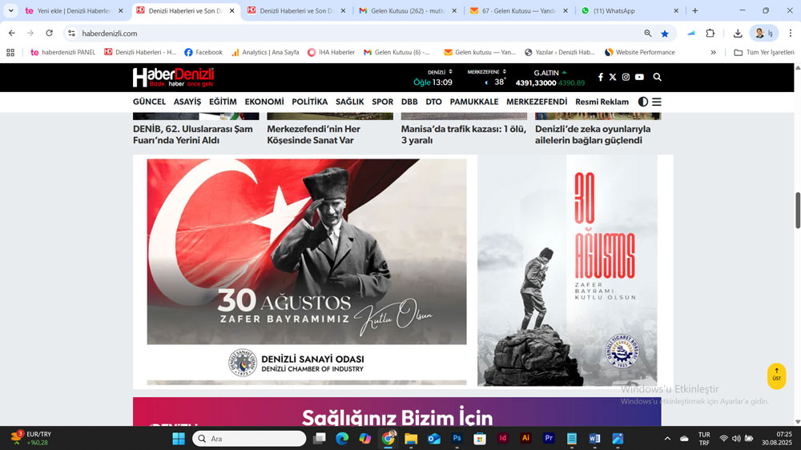Screen dimensions: 801x450
Task: Click the bookmark star icon
Action: (x=665, y=33)
